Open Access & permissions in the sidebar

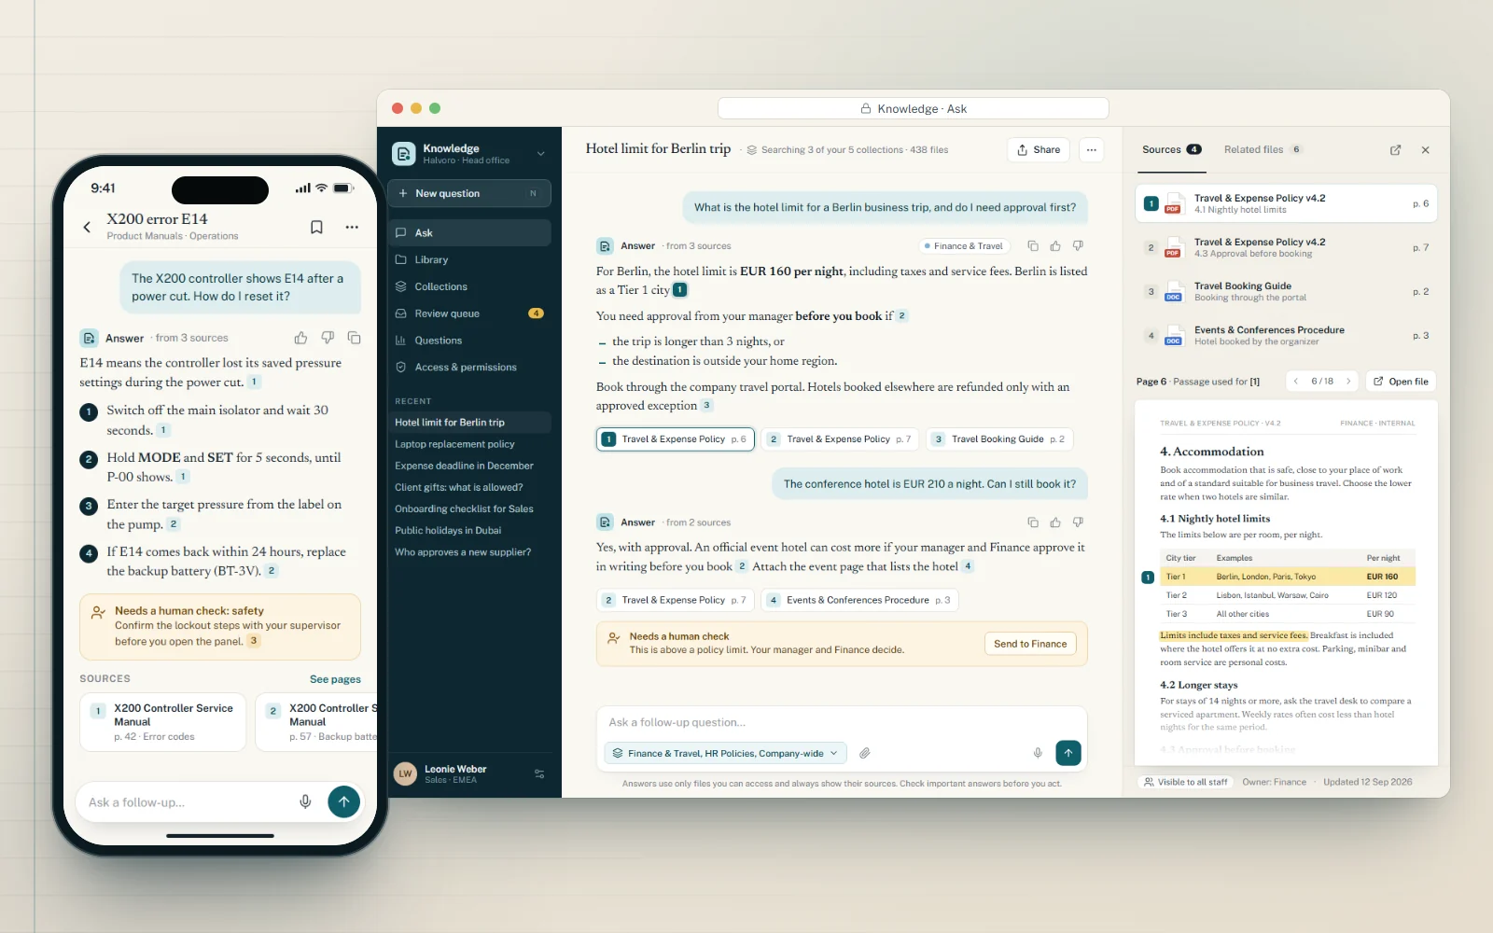[469, 368]
